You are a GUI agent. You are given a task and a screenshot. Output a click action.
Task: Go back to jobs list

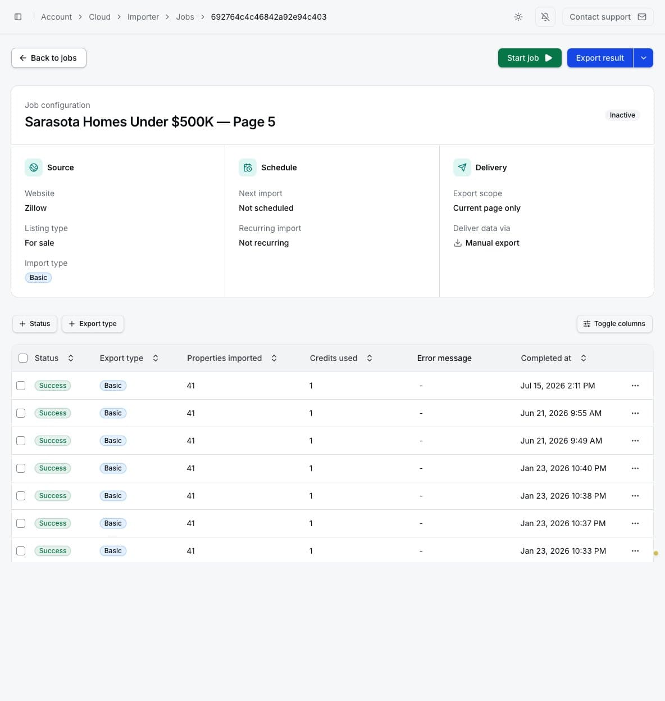[x=49, y=58]
